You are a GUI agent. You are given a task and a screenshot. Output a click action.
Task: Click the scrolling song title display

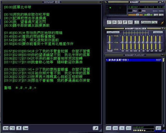(146, 7)
